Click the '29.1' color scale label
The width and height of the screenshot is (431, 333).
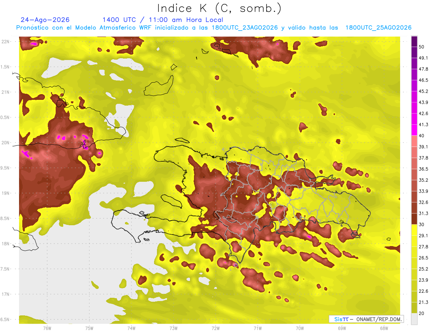(423, 236)
